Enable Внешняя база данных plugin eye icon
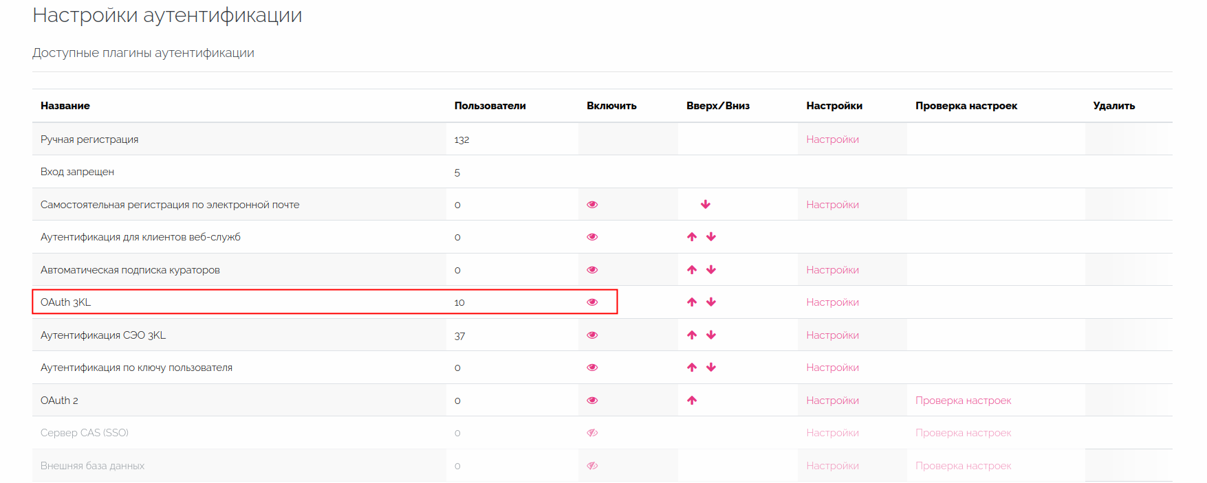 (x=592, y=466)
